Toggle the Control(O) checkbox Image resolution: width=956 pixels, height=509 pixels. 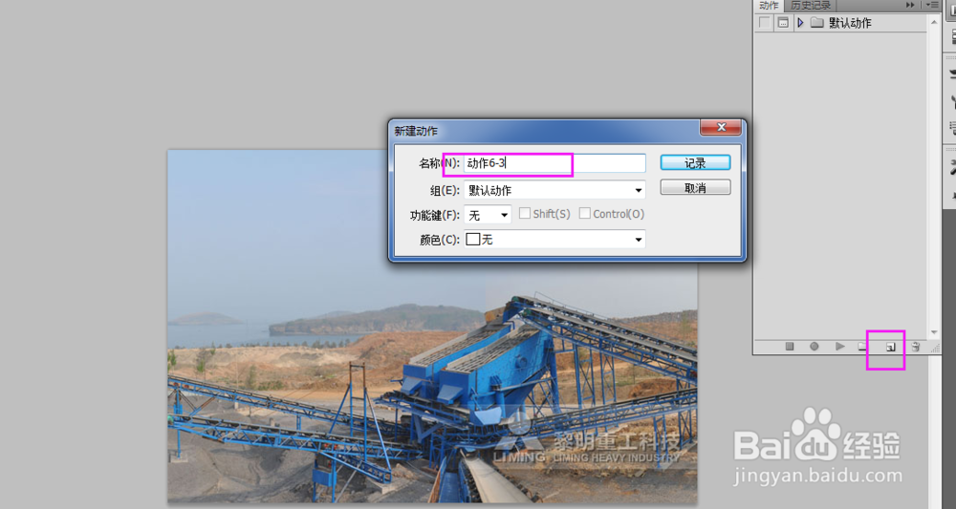584,214
